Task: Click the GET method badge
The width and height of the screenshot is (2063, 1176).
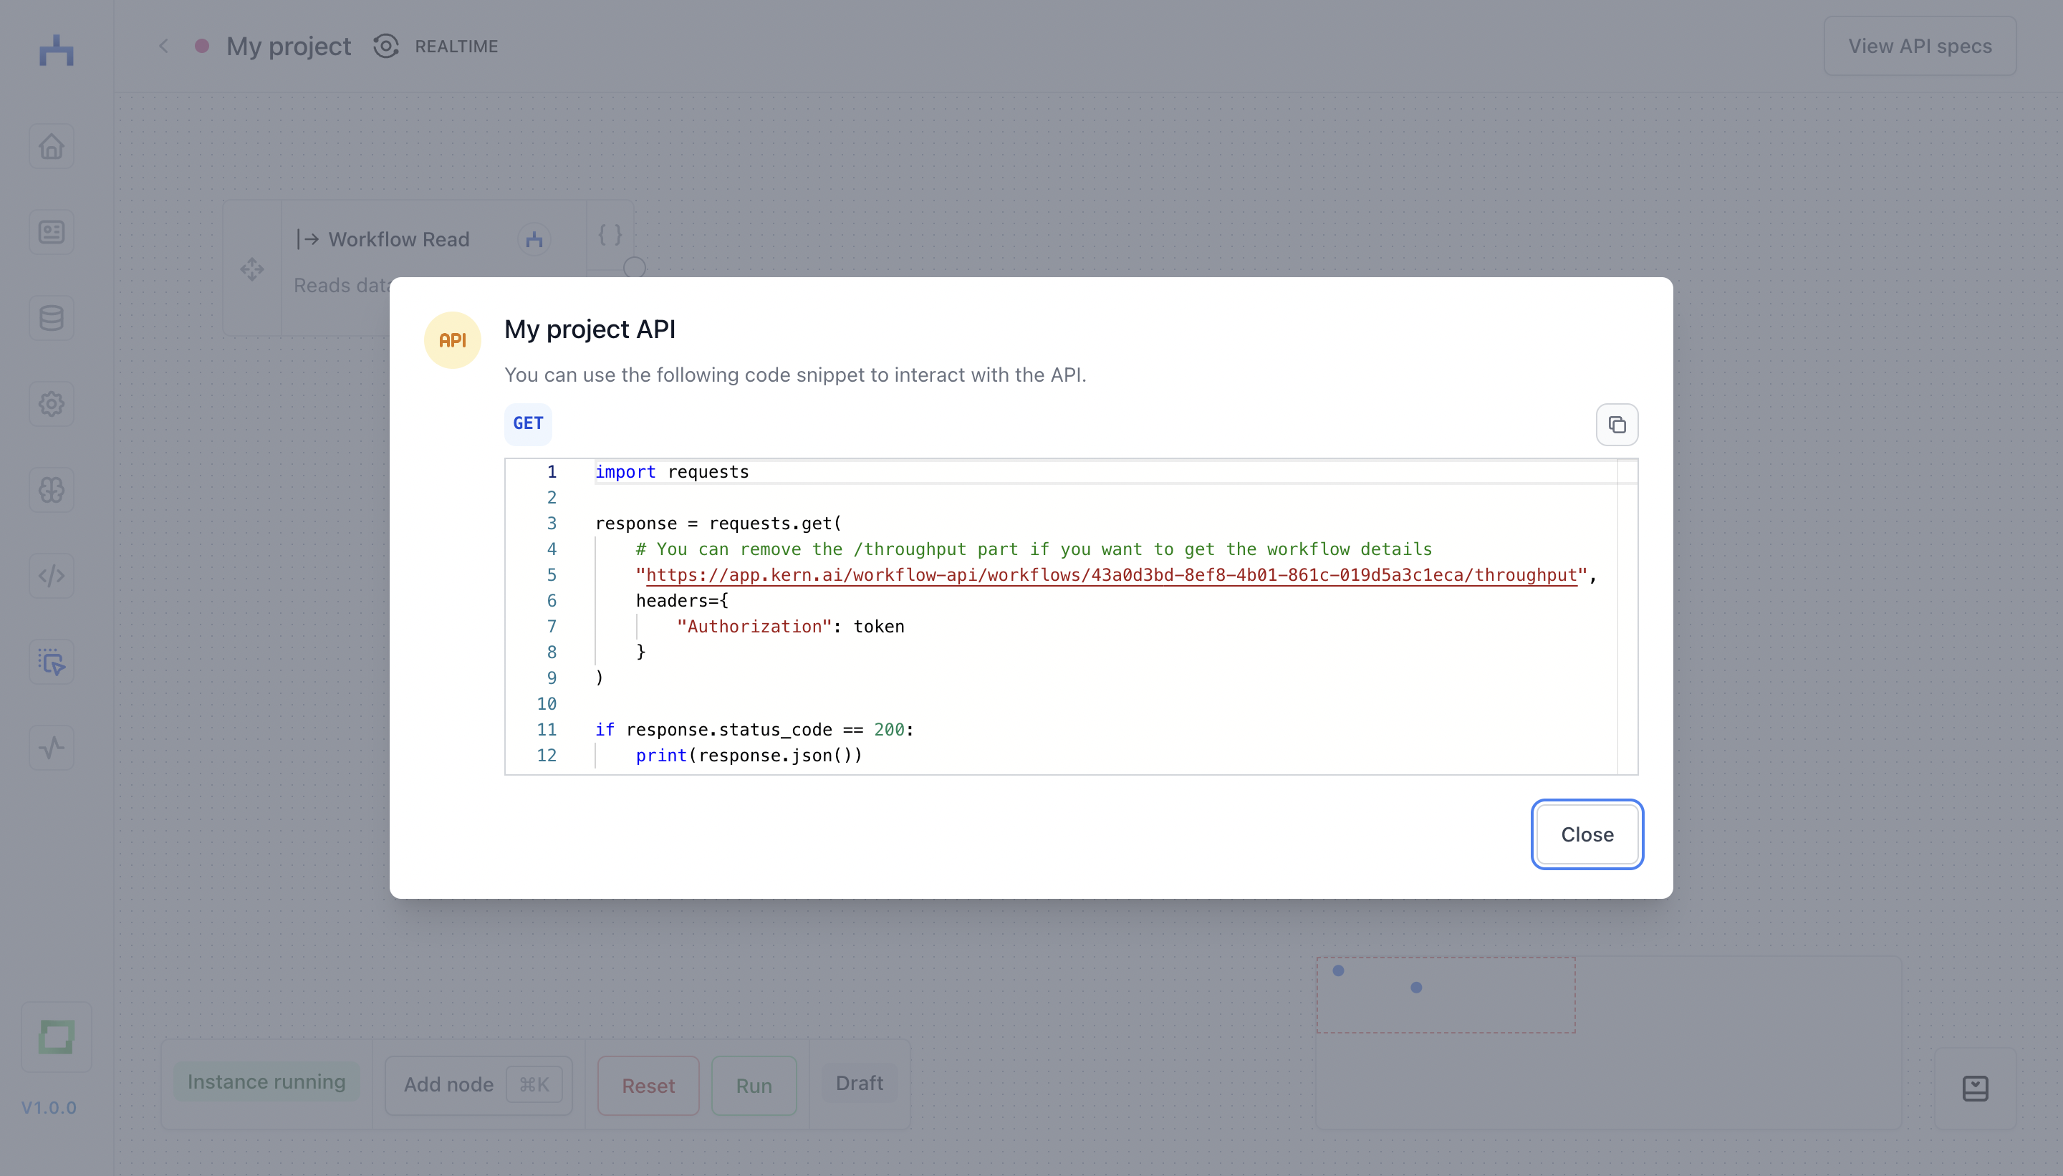Action: pyautogui.click(x=529, y=424)
